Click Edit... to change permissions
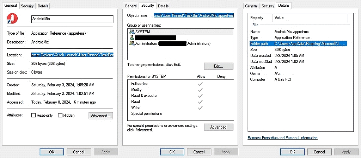This screenshot has height=158, width=361. tap(219, 66)
